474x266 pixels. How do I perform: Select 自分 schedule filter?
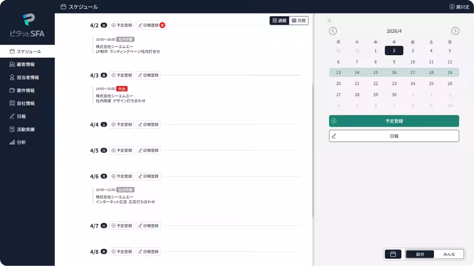coord(420,254)
